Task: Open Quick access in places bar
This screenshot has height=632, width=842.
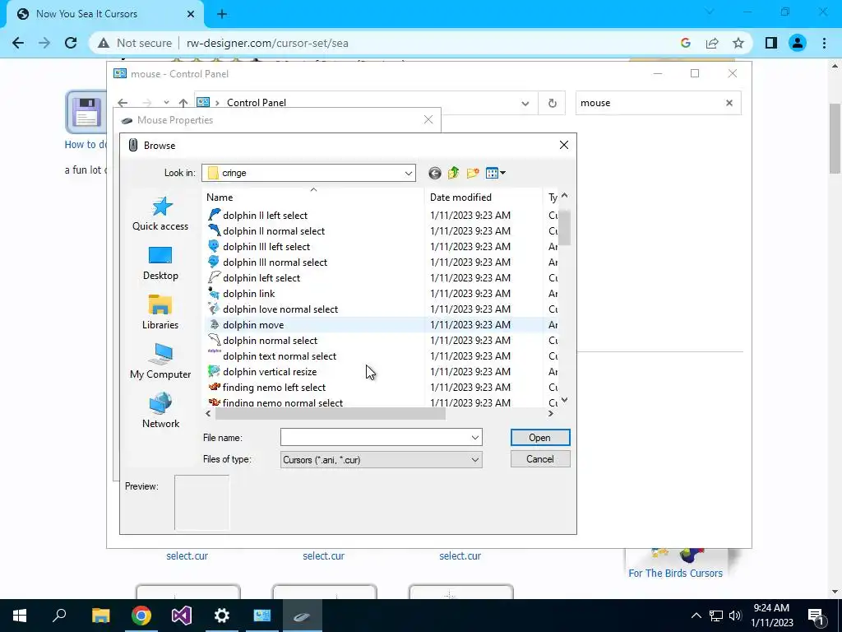Action: click(160, 213)
